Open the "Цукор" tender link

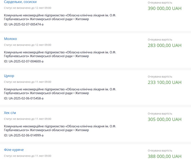[9, 76]
